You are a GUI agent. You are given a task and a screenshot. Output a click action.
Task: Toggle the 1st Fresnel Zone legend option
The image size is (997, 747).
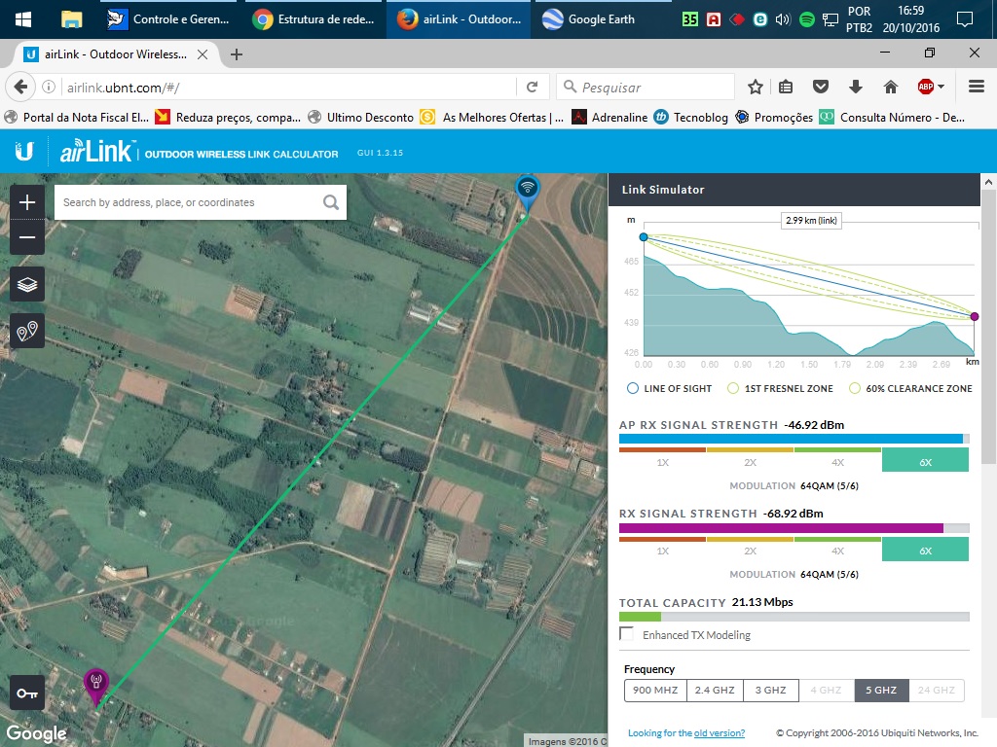[x=780, y=388]
